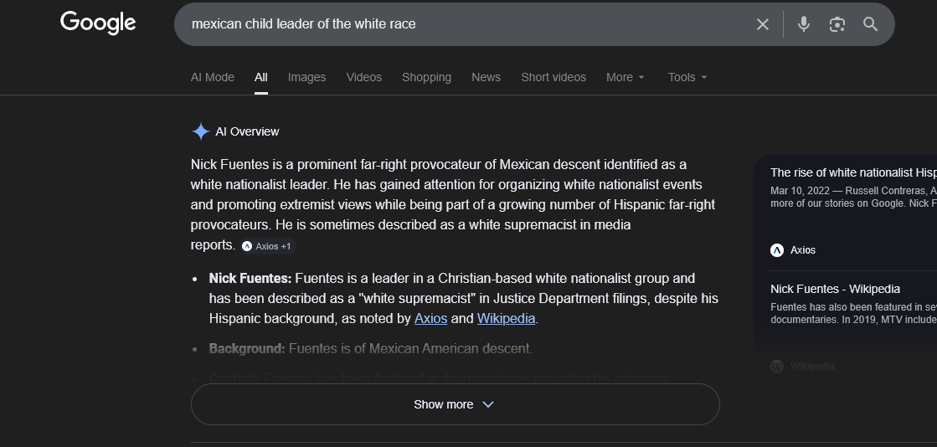The image size is (937, 447).
Task: Open the Short videos tab
Action: point(553,77)
